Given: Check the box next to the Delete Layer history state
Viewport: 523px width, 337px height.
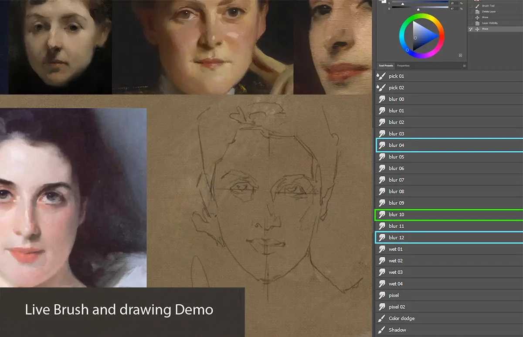Looking at the screenshot, I should pos(470,12).
